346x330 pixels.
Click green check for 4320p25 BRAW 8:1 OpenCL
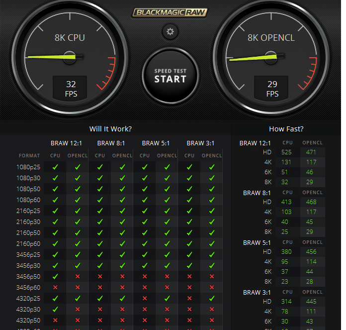point(122,299)
